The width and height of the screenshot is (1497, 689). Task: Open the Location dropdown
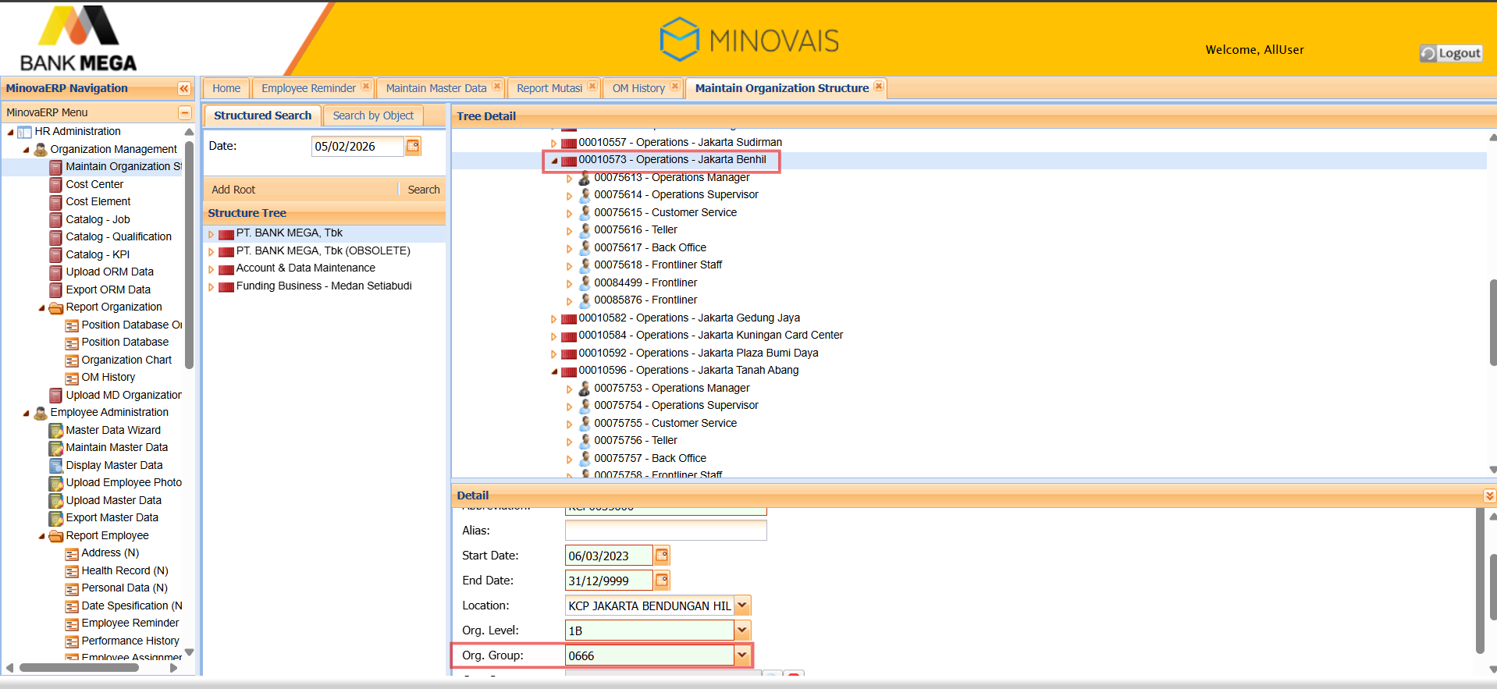point(742,606)
